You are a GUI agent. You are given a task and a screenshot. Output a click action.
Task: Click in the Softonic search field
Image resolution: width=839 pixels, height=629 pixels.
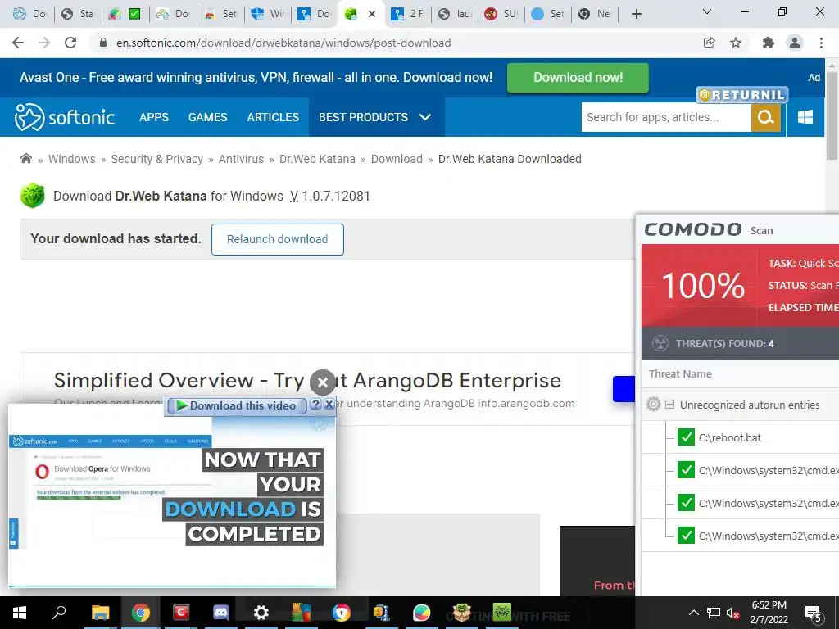(x=666, y=117)
